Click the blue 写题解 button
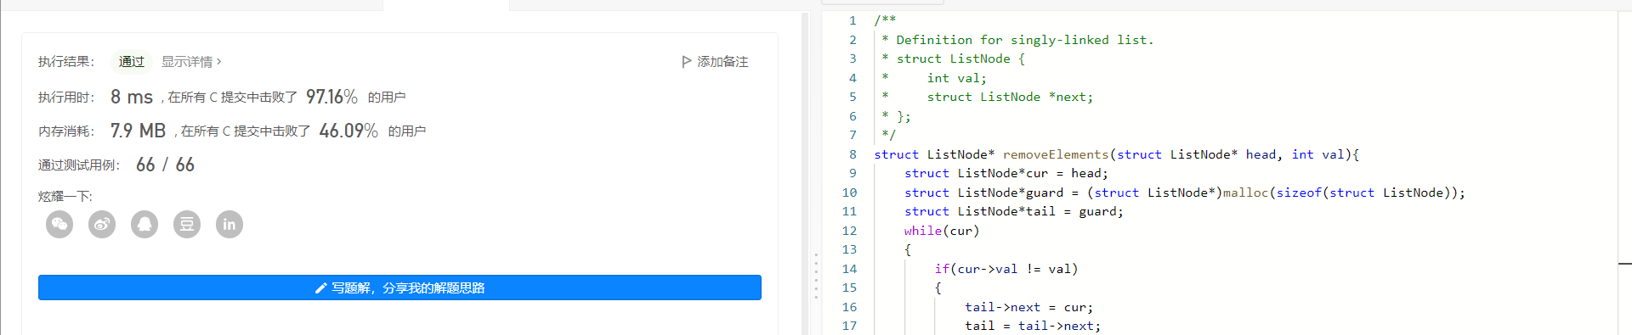 (399, 288)
